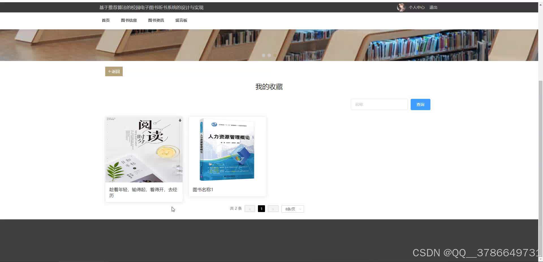543x262 pixels.
Task: Open the 8条/页 page size dropdown
Action: [292, 209]
